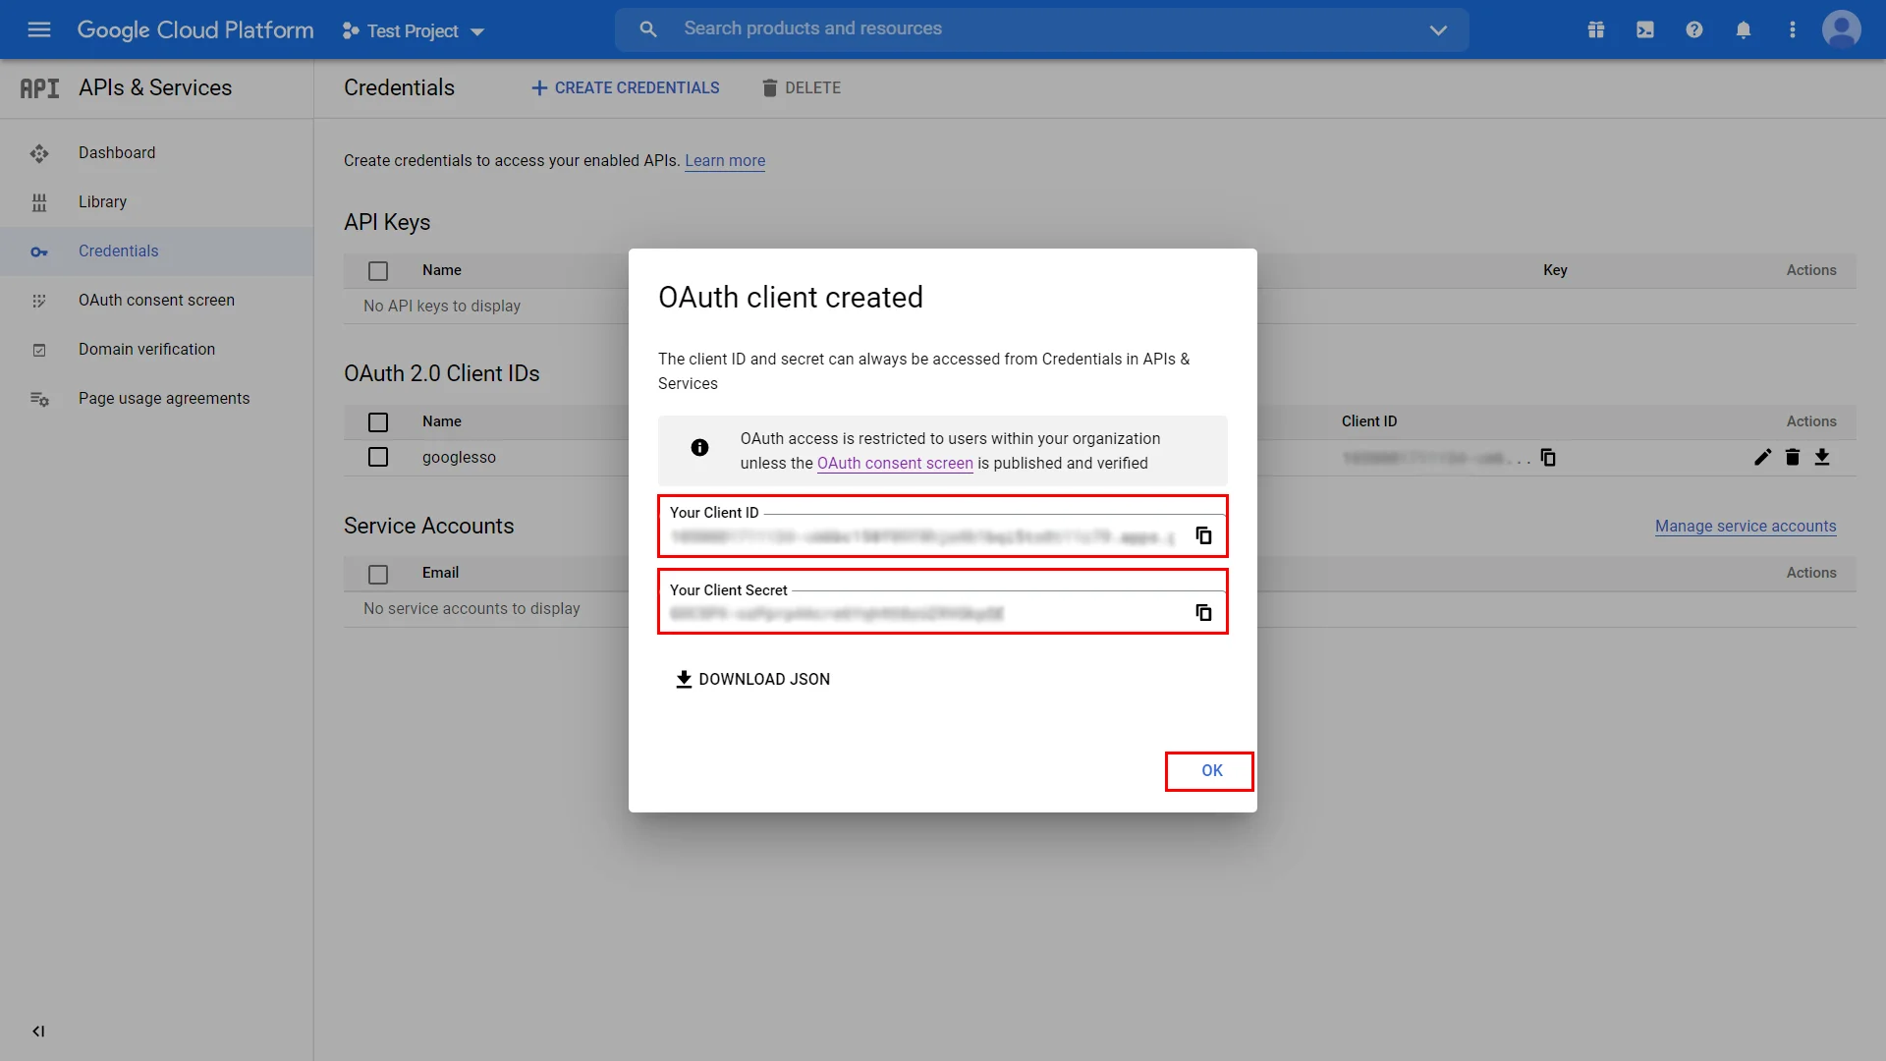Click the Your Client Secret value field
Image resolution: width=1886 pixels, height=1061 pixels.
837,614
